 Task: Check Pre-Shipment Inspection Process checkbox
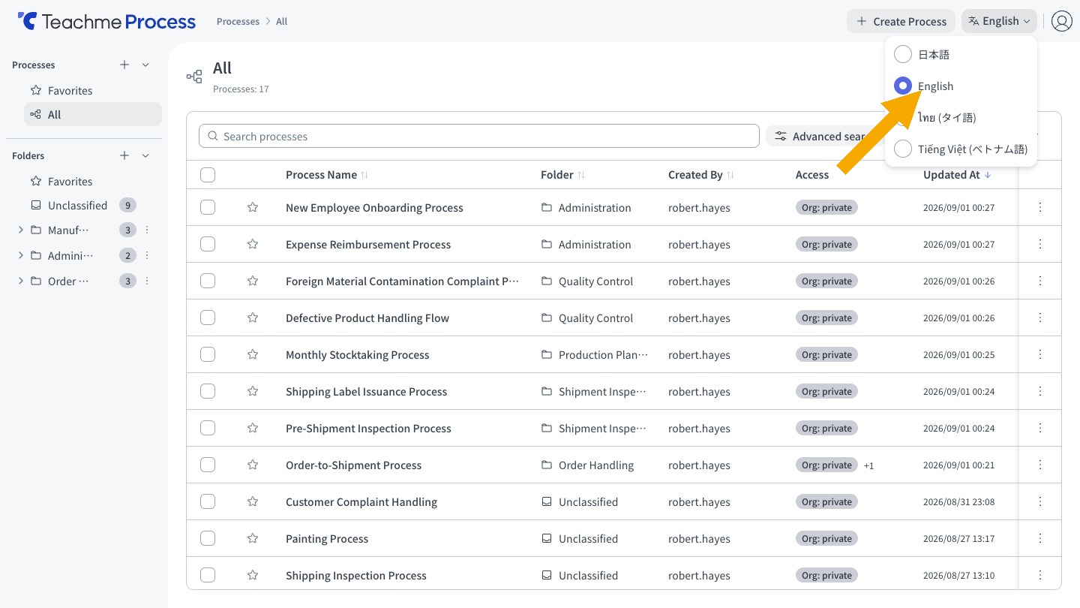click(208, 428)
